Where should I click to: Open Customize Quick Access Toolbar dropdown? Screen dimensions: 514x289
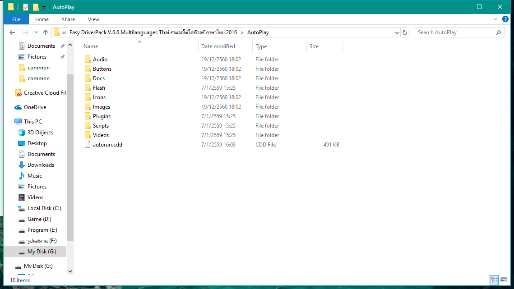44,8
